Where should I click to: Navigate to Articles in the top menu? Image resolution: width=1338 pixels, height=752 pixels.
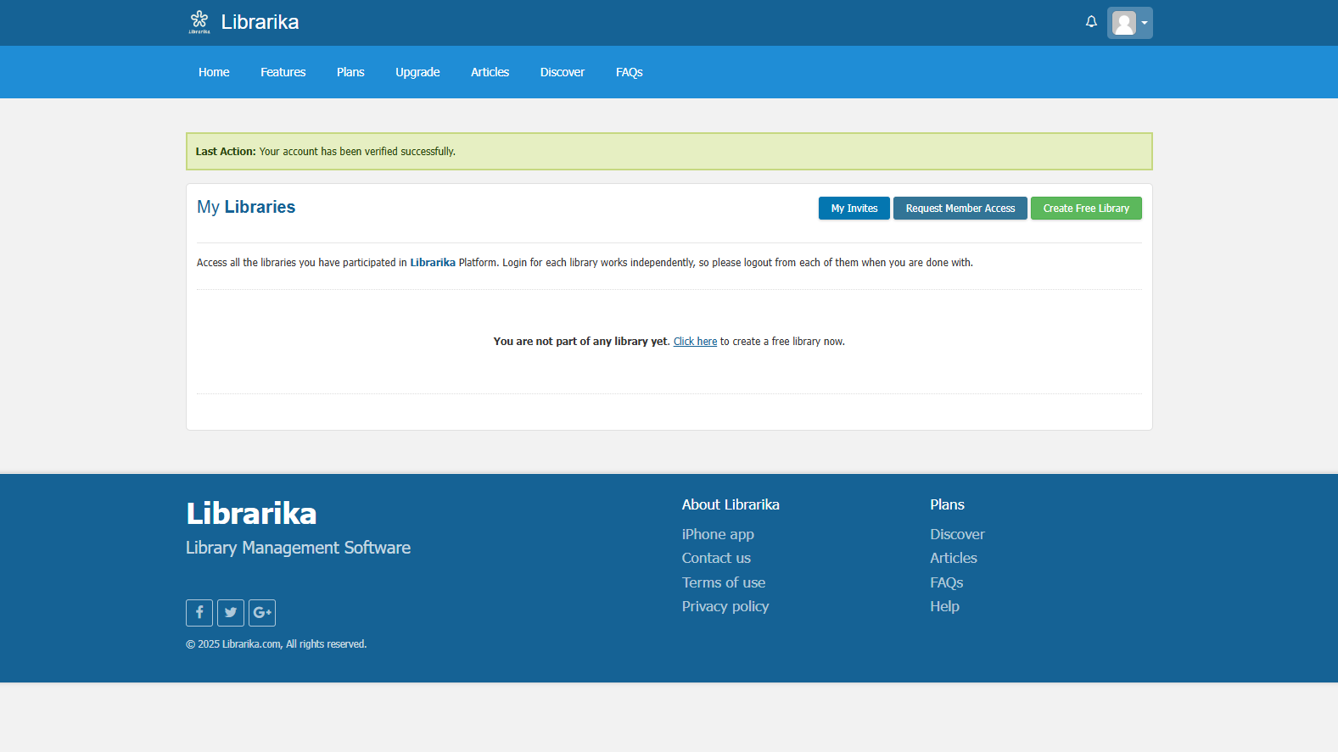pyautogui.click(x=490, y=72)
